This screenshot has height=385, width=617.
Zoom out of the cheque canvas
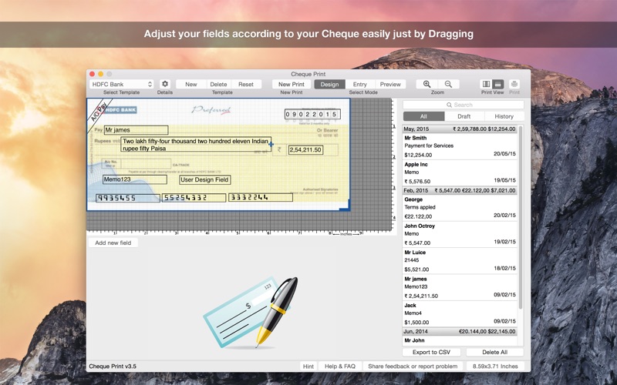coord(448,84)
